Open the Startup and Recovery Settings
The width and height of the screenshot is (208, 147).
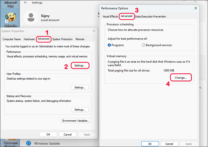tap(80, 110)
